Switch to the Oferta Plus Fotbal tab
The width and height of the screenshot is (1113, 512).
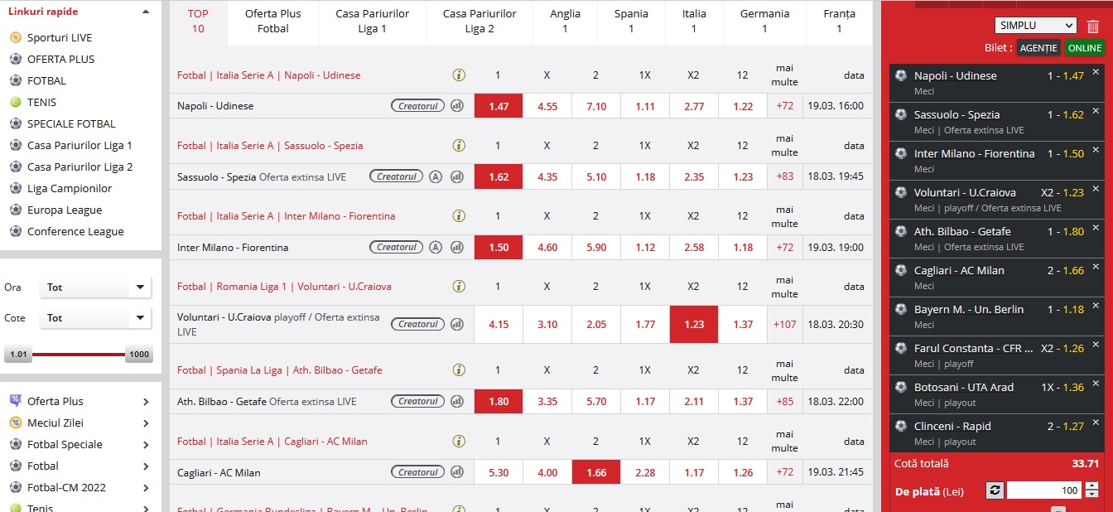coord(273,22)
